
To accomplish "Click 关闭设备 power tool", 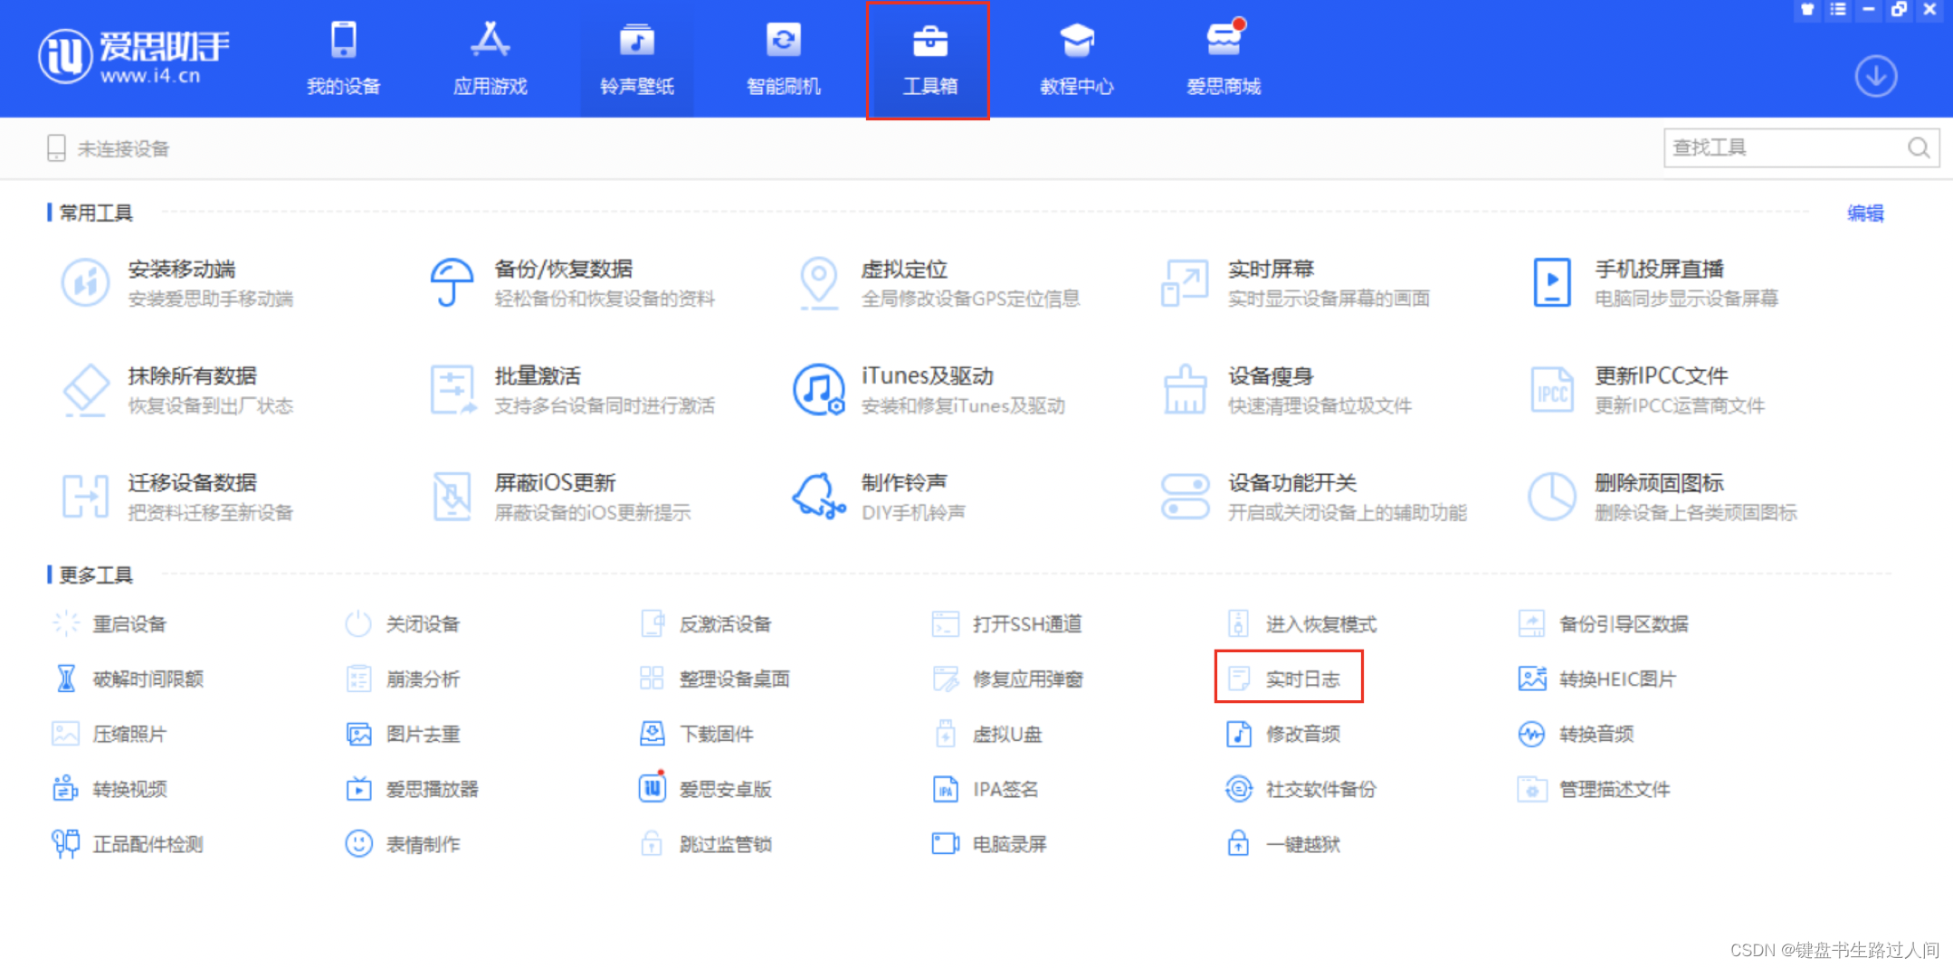I will pos(403,624).
